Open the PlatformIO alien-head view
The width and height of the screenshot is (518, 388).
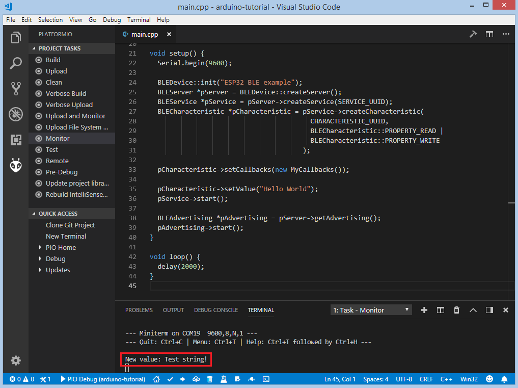[x=16, y=165]
